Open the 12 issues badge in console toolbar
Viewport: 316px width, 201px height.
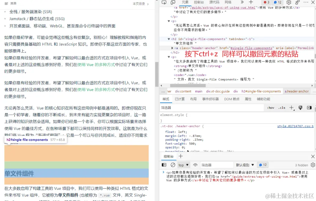point(263,165)
